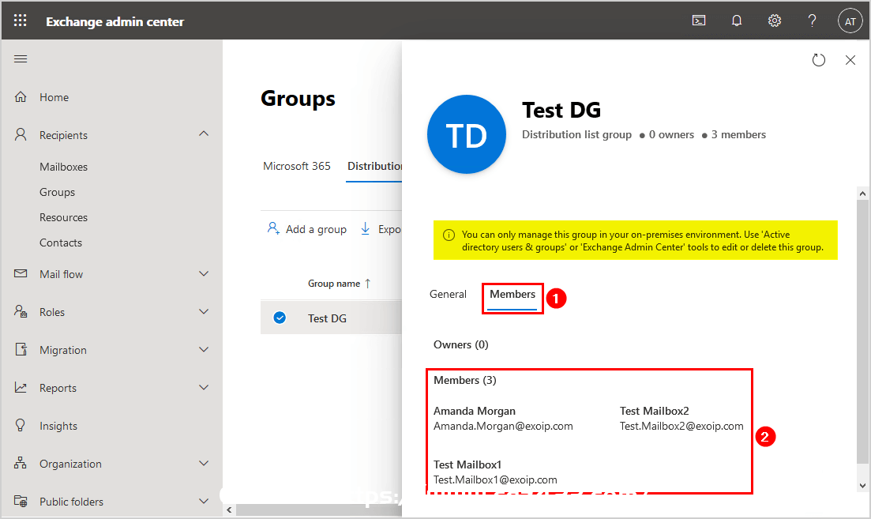Click the Export download arrow icon
This screenshot has height=519, width=871.
pyautogui.click(x=365, y=228)
